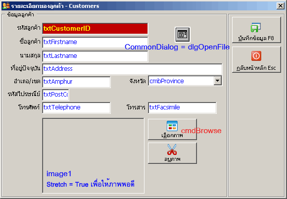The height and width of the screenshot is (199, 287).
Task: Click the red power icon
Action: (256, 56)
